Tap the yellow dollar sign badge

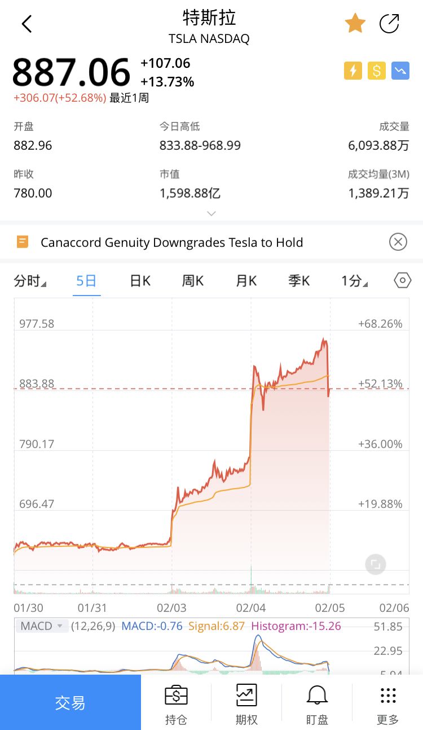(x=377, y=71)
